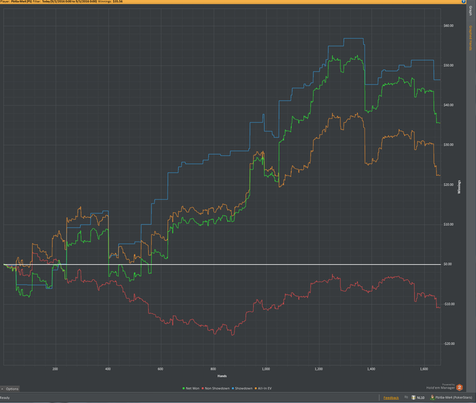The width and height of the screenshot is (476, 403).
Task: Click the blue help icon in the orange header
Action: 464,1
